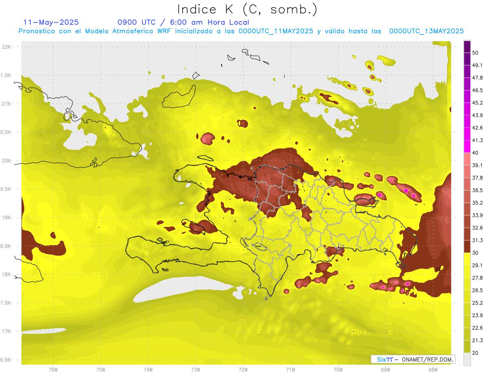Click the "76W" longitude label
This screenshot has height=375, width=486.
tap(53, 369)
